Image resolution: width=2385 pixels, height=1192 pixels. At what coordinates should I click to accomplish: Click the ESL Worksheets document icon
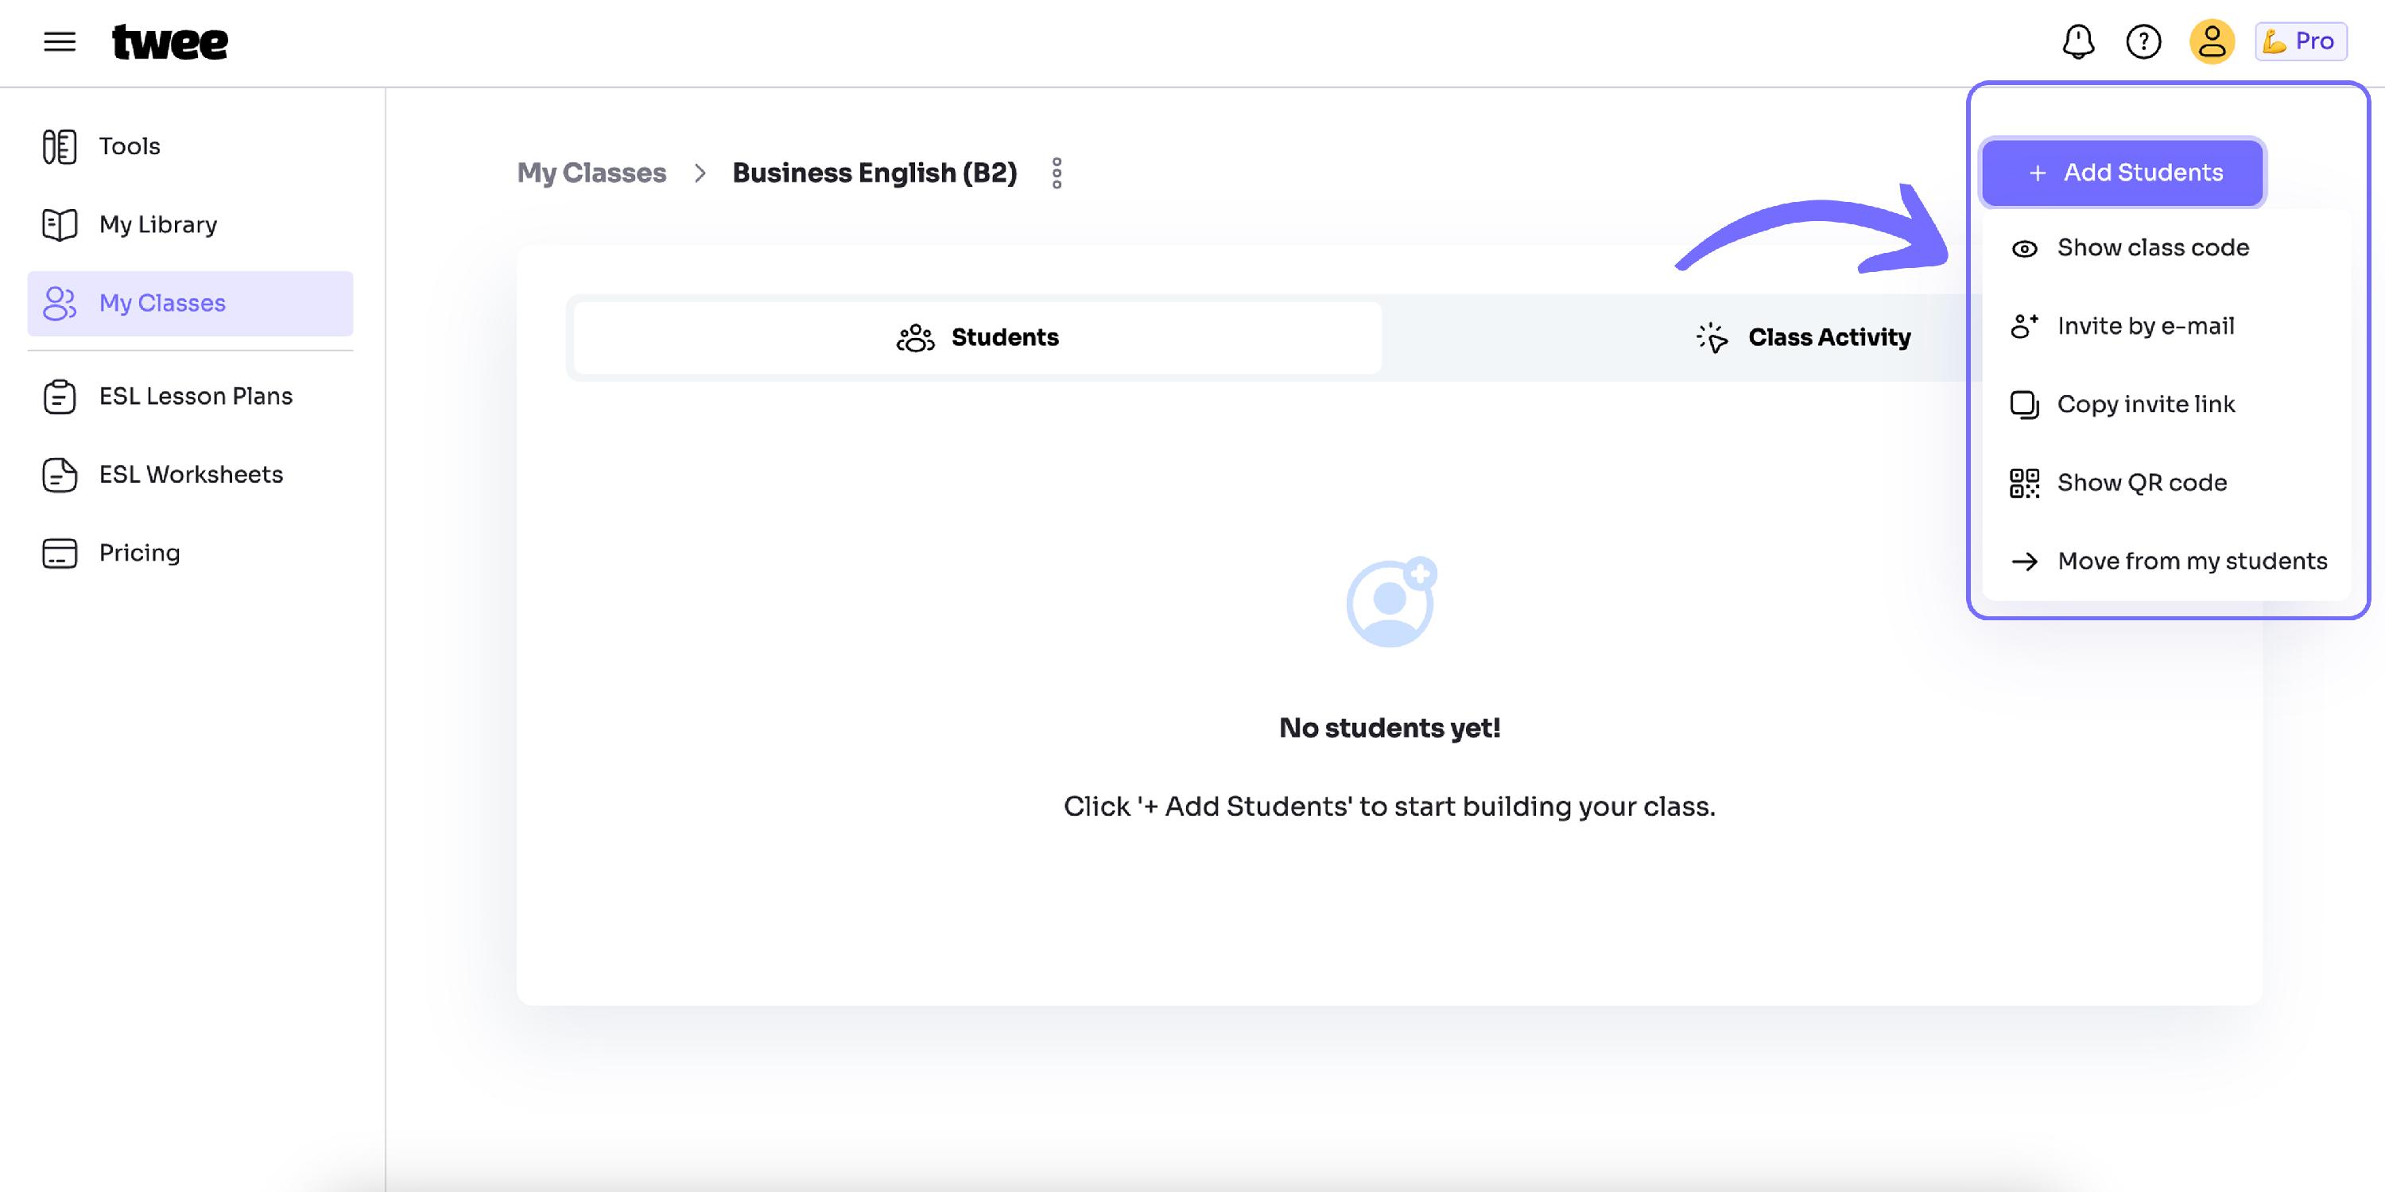tap(60, 474)
